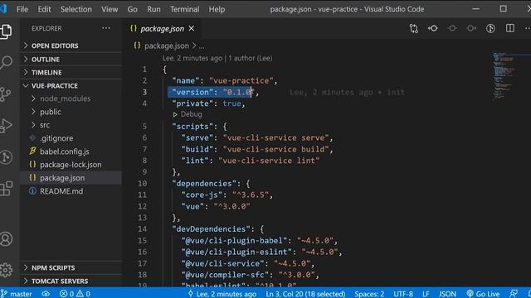Click the "^3.6.5" core-js version
The width and height of the screenshot is (531, 298).
pyautogui.click(x=251, y=195)
